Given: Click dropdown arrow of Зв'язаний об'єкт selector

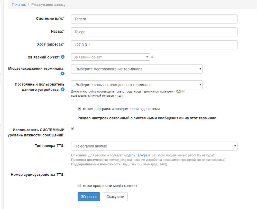Looking at the screenshot, I should 147,57.
